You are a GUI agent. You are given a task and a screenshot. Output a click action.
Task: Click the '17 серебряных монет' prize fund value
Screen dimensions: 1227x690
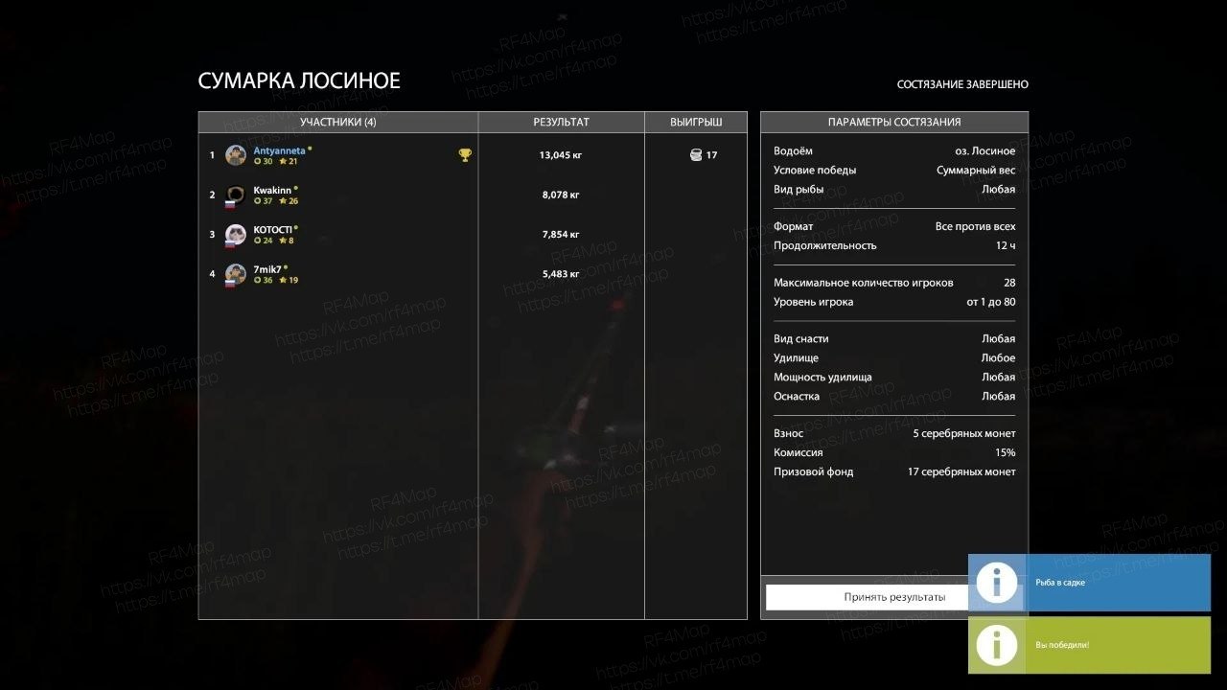(961, 472)
